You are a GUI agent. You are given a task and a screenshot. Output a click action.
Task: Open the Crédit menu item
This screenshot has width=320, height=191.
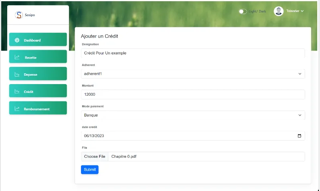point(38,91)
